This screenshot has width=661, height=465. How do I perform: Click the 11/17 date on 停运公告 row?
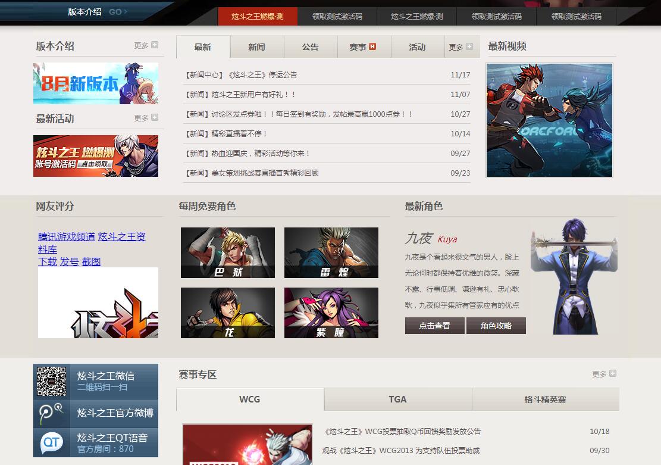460,74
